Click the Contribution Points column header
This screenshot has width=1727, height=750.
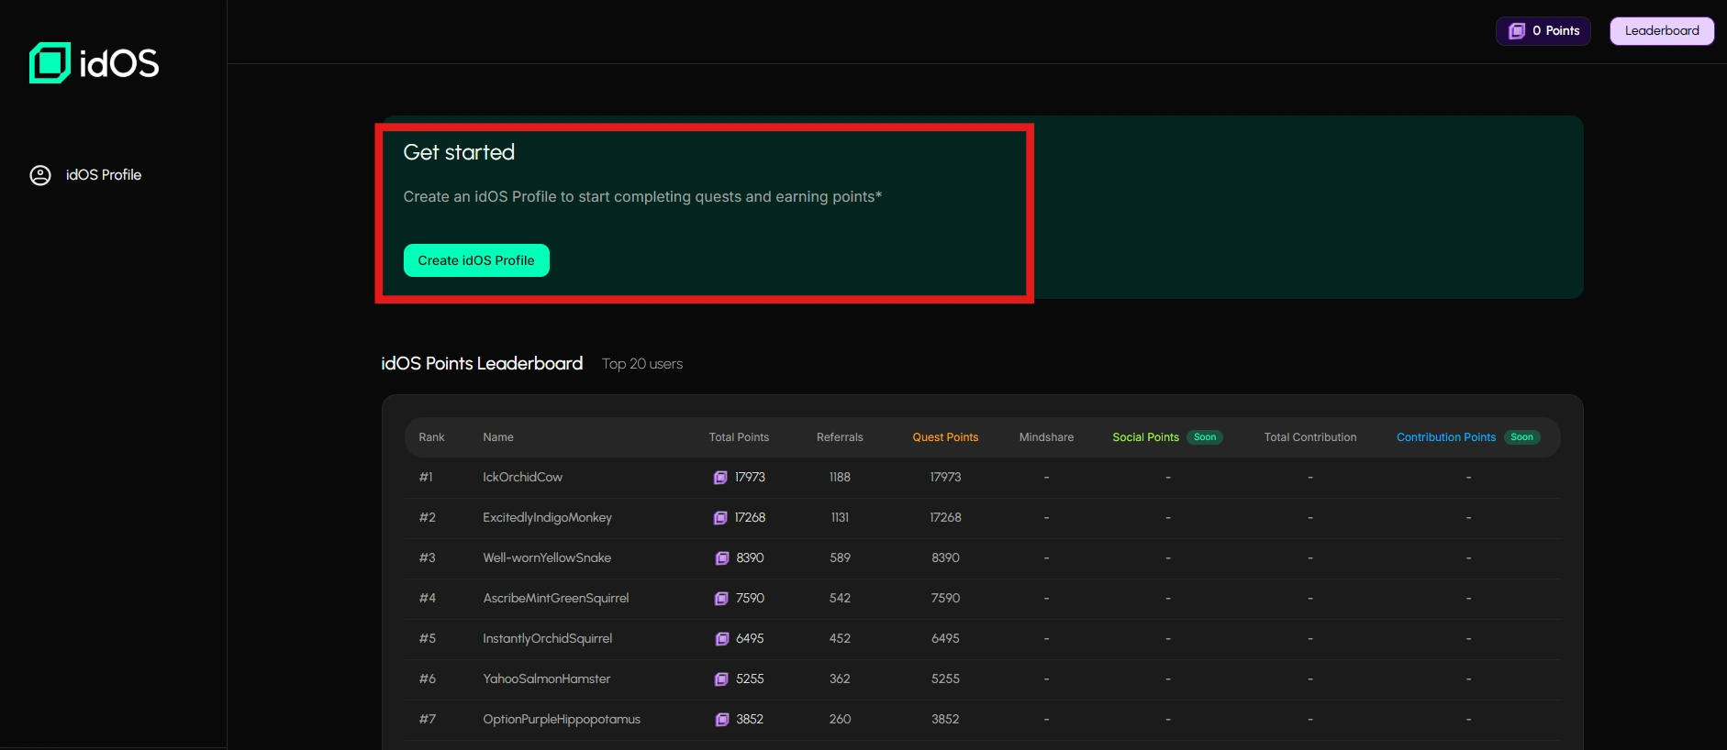tap(1445, 437)
